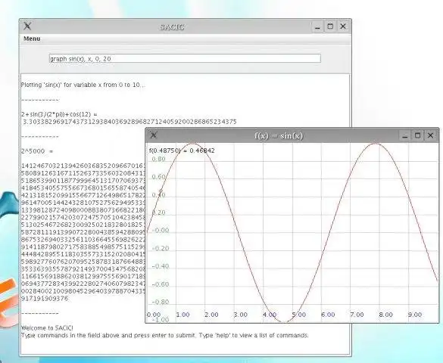Close the SACIC window
443x363 pixels.
[x=343, y=26]
